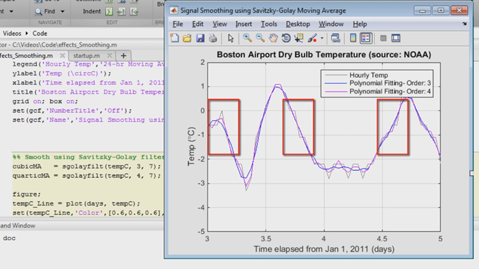
Task: Click the Open File folder icon
Action: [x=187, y=38]
